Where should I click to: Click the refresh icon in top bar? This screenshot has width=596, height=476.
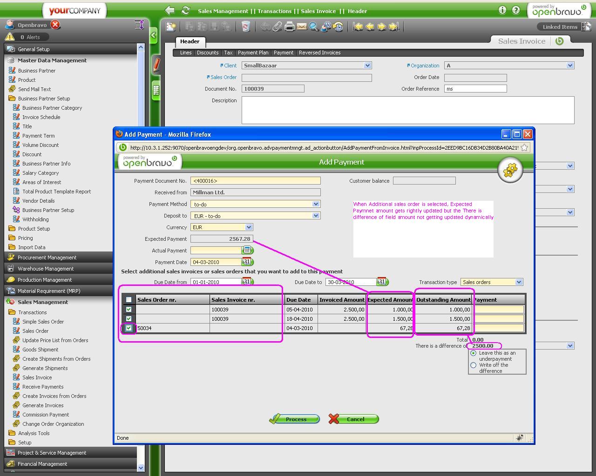[x=185, y=11]
